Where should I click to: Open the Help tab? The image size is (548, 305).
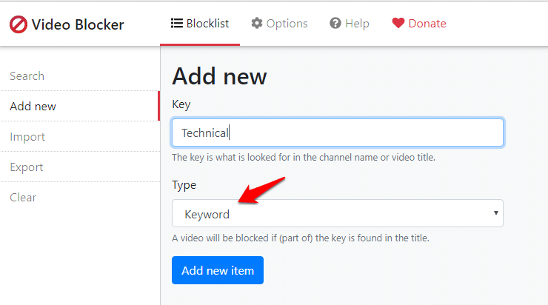(x=349, y=24)
